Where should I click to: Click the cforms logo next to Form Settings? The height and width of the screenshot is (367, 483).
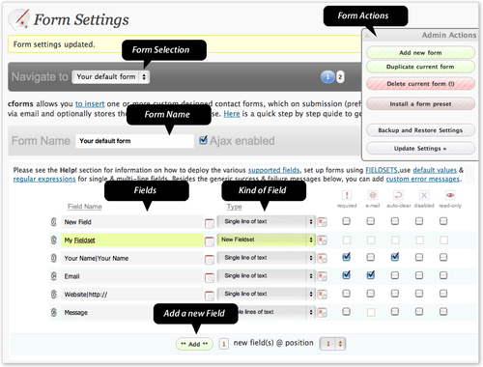coord(19,18)
